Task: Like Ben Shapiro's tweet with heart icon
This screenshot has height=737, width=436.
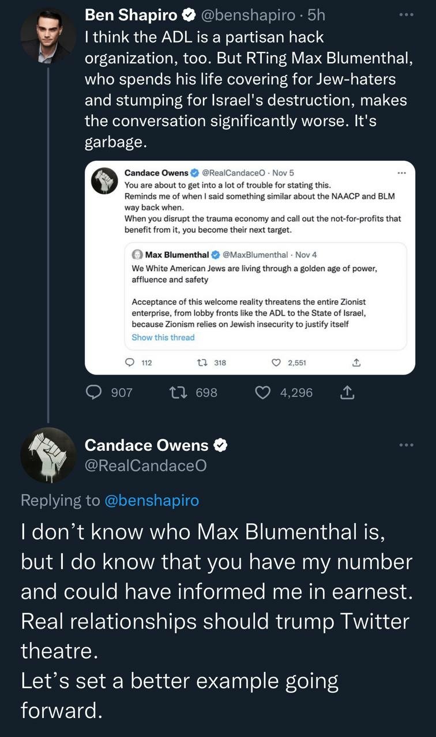Action: [263, 392]
